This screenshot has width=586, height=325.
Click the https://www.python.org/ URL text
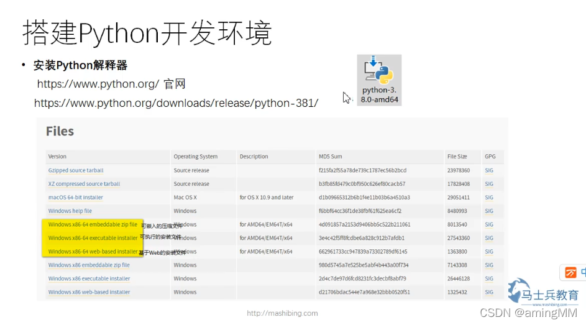point(98,84)
